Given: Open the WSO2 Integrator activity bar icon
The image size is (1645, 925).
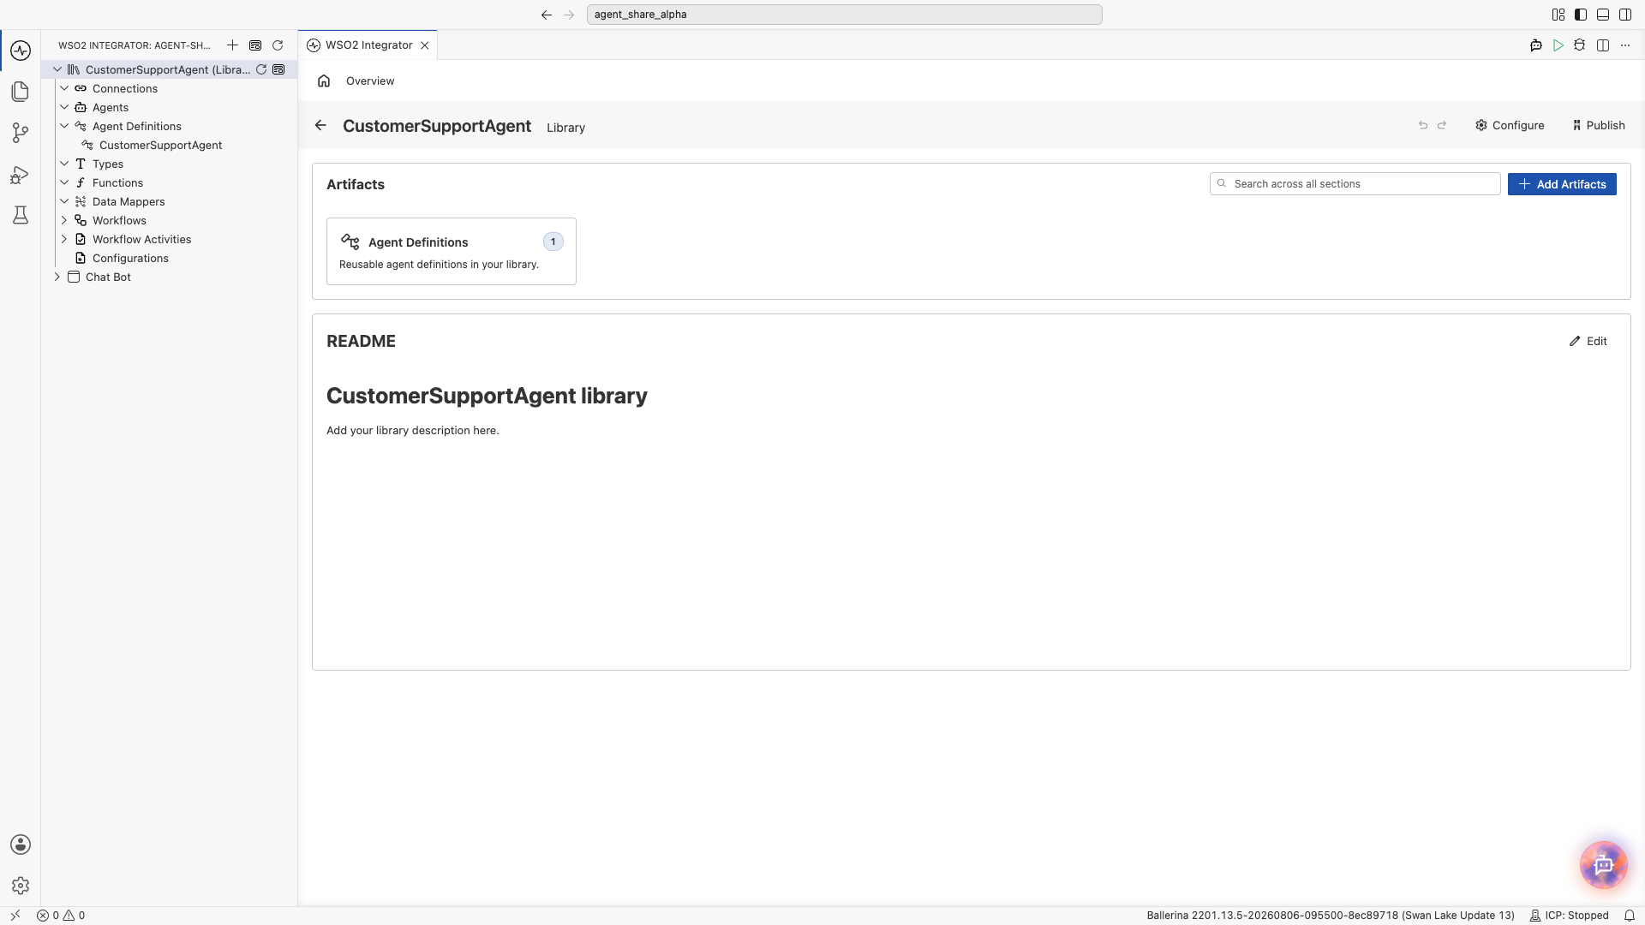Looking at the screenshot, I should coord(21,50).
